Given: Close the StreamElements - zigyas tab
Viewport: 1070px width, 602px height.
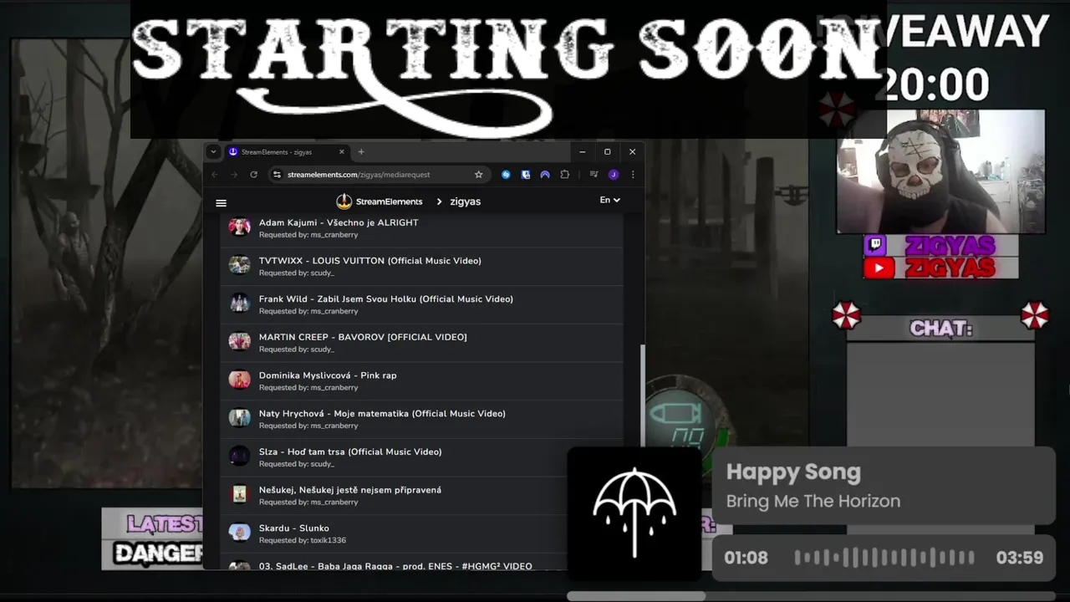Looking at the screenshot, I should pyautogui.click(x=341, y=152).
